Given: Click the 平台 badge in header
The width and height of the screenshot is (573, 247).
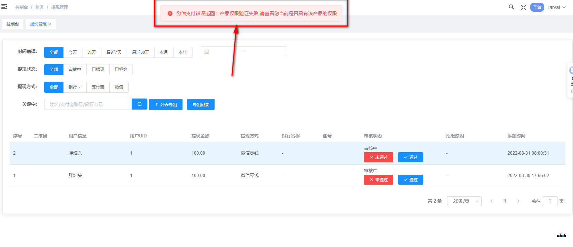Looking at the screenshot, I should 537,7.
